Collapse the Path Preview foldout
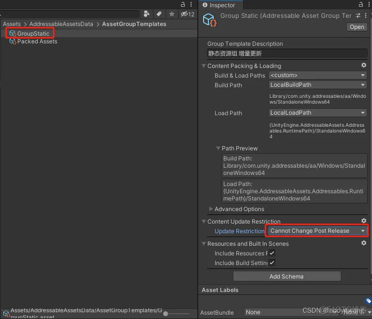 218,148
